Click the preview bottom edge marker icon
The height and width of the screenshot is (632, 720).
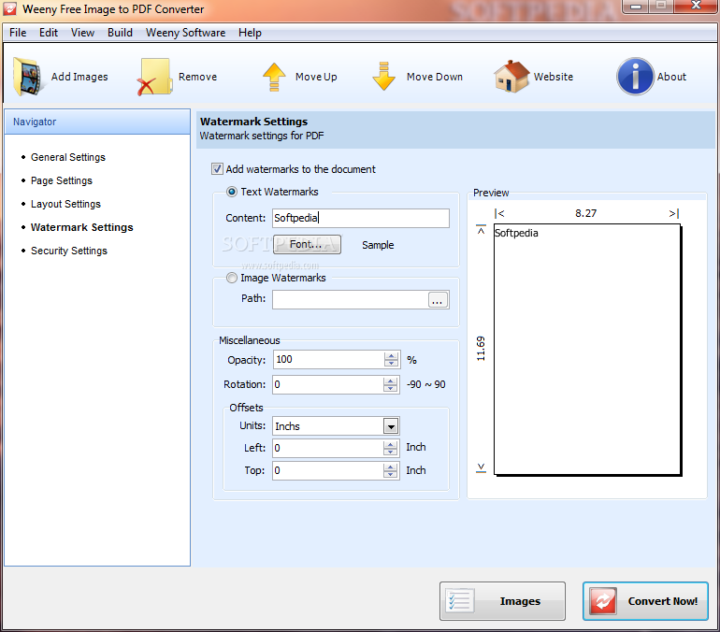481,468
